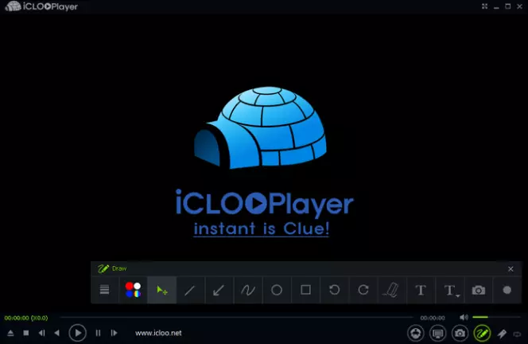Open the Draw panel menu (three lines)
The image size is (528, 344).
104,290
